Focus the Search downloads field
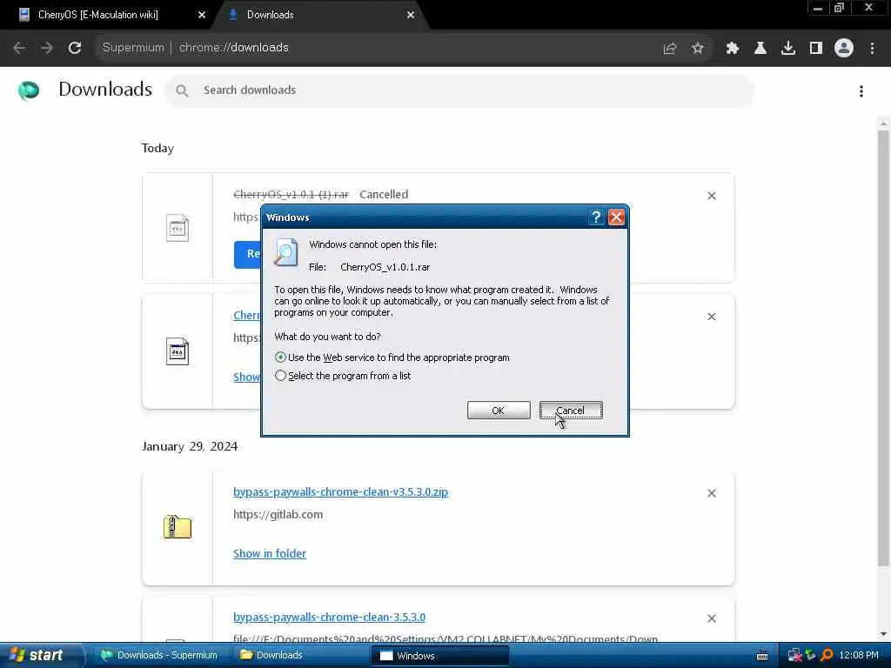The image size is (891, 668). (459, 90)
